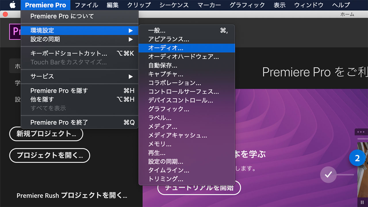Screen dimensions: 368x207
Task: Open コントロールサーフェス… preferences
Action: click(x=187, y=92)
